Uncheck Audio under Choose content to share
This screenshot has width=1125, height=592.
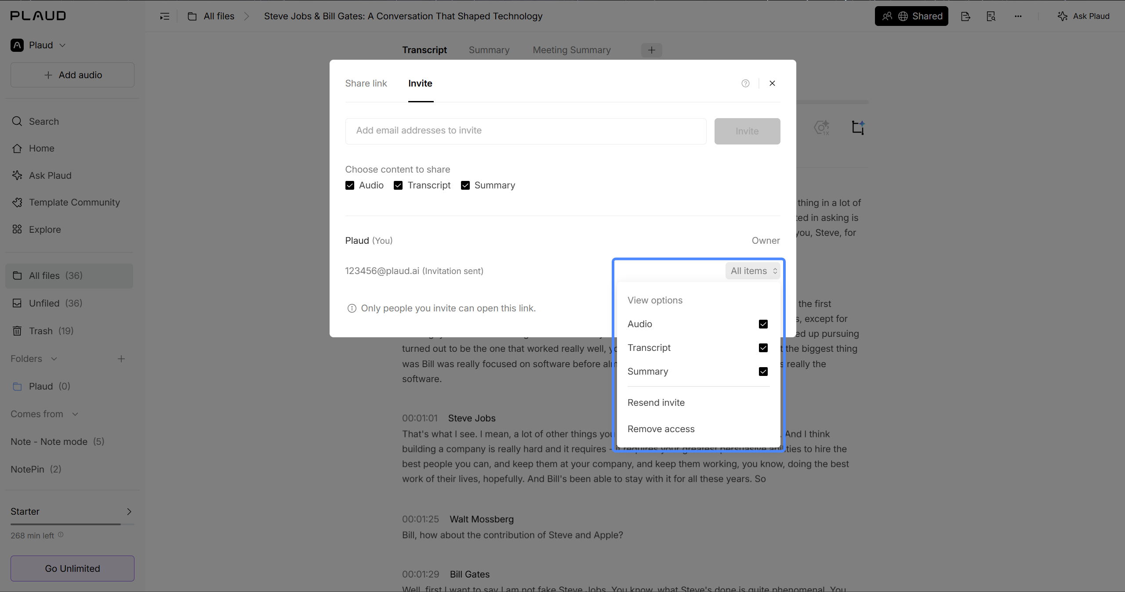pyautogui.click(x=350, y=185)
